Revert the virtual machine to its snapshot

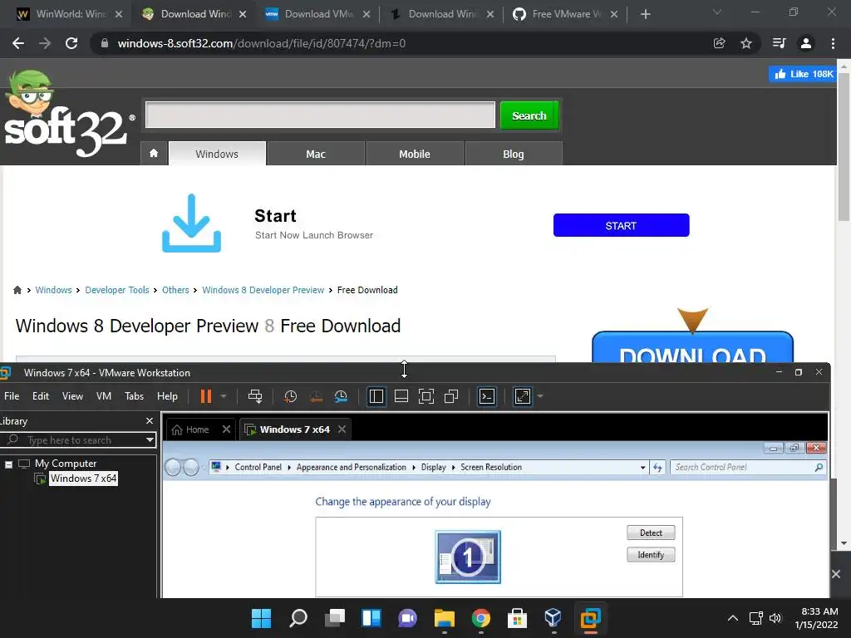click(x=316, y=396)
